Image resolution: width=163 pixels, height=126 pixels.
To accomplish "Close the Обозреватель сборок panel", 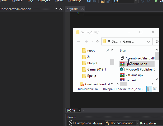I will (61, 9).
